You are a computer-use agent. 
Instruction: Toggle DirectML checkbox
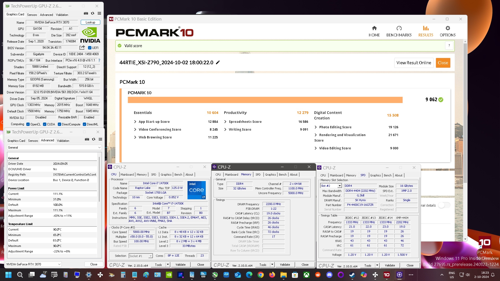(84, 124)
